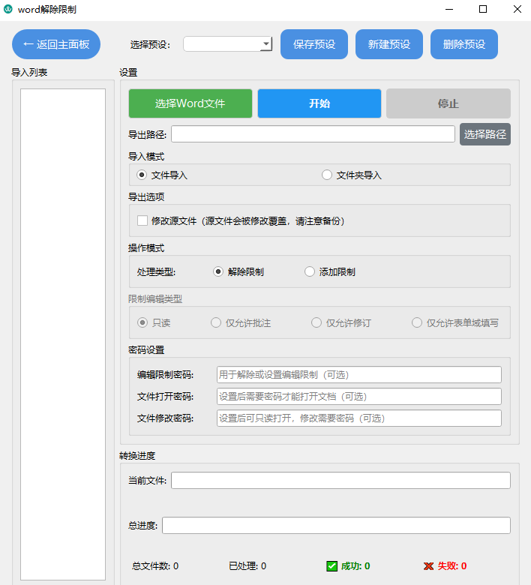Maximize the word解除限制 window
Screen dimensions: 531x585
point(483,9)
